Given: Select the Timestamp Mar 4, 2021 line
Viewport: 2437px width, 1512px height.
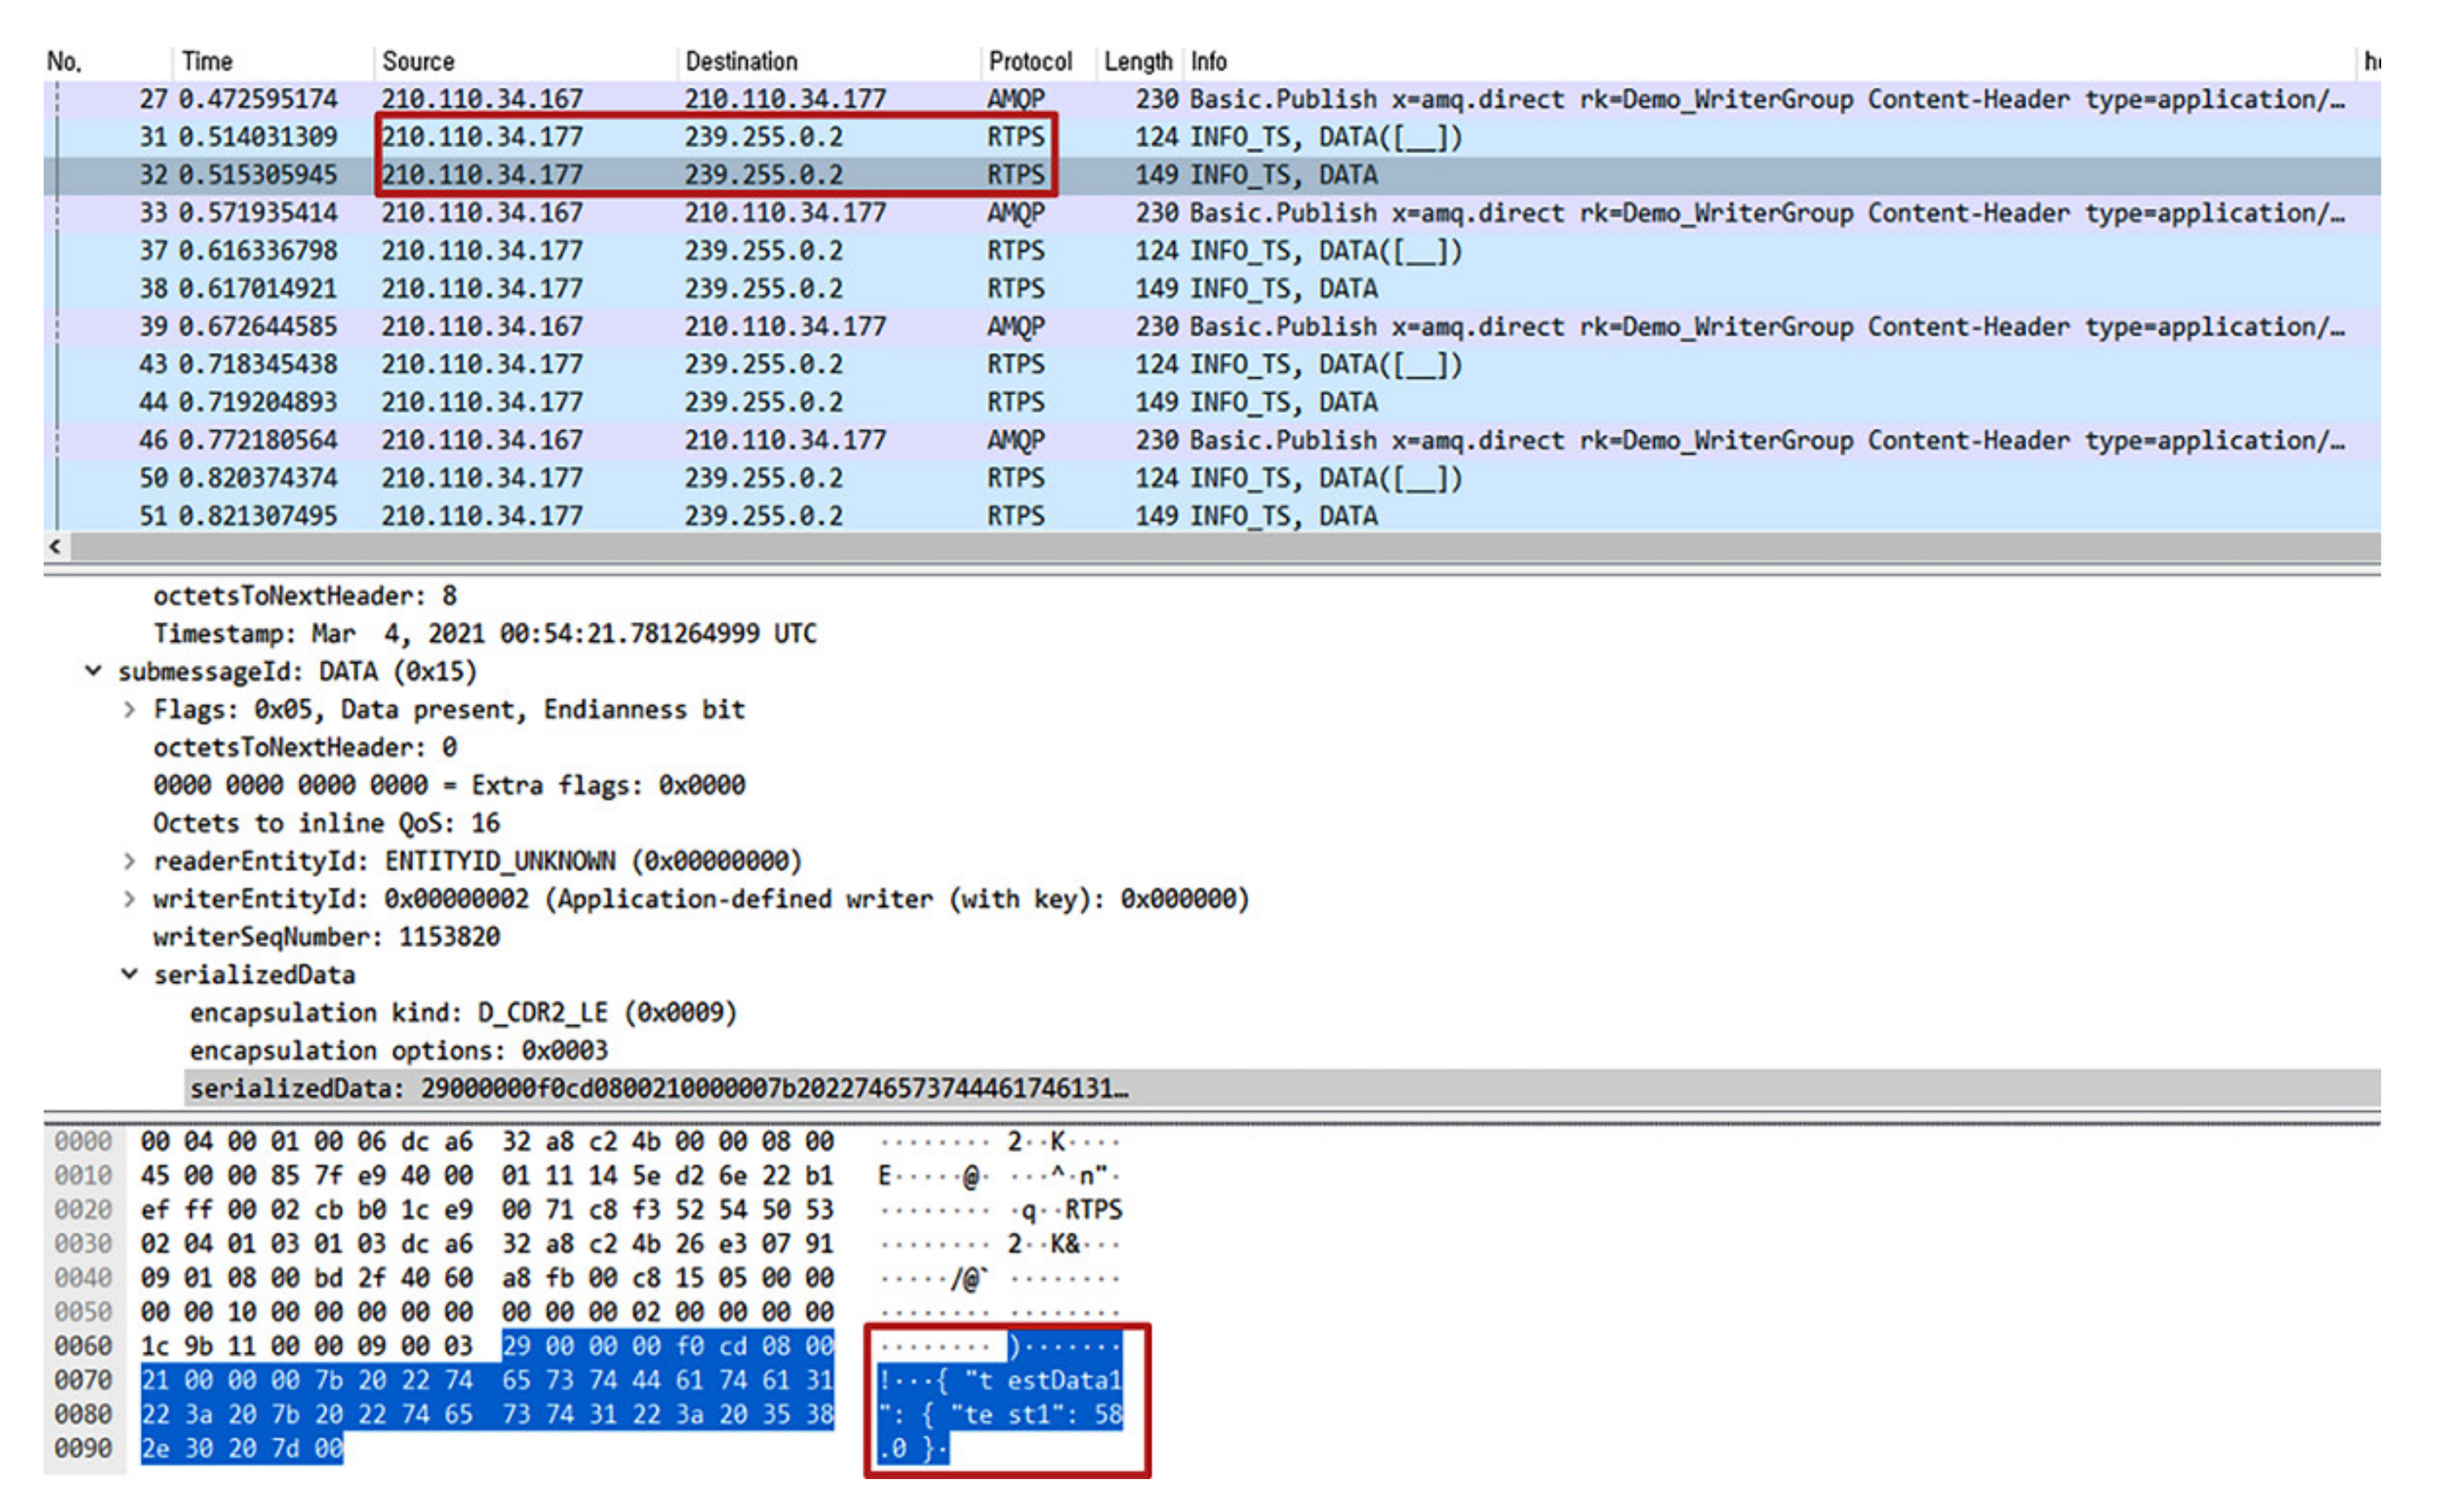Looking at the screenshot, I should [x=484, y=634].
